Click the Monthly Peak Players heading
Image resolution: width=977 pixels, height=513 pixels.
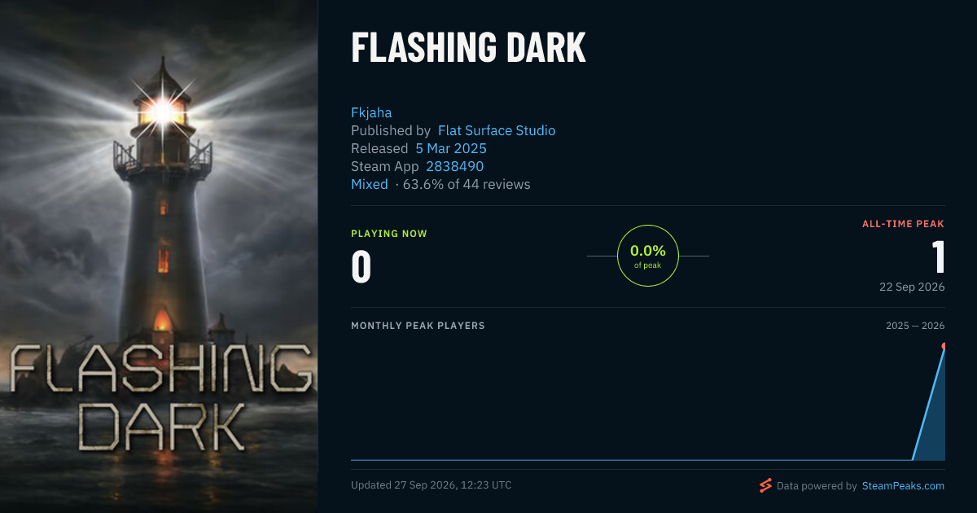click(x=418, y=326)
